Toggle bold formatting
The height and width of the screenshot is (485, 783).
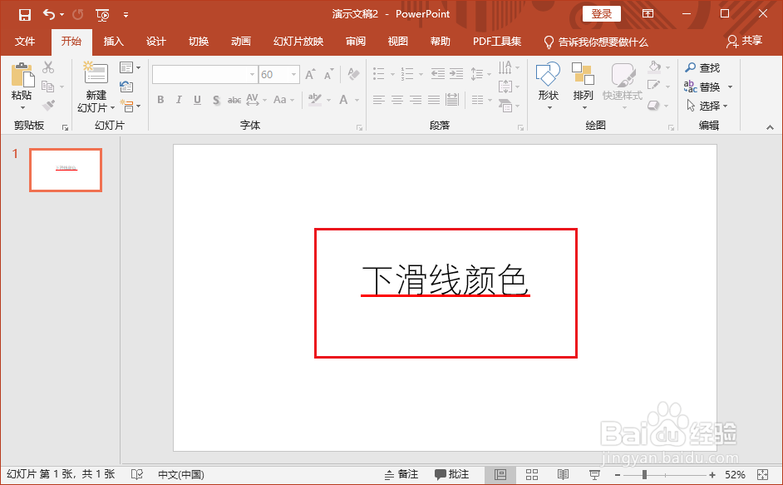pos(160,100)
